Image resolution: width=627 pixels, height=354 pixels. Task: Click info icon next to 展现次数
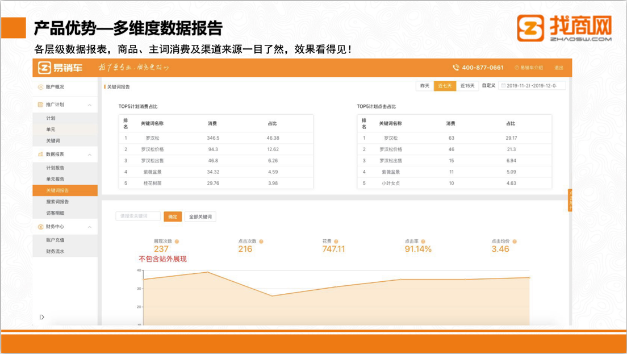click(x=177, y=241)
